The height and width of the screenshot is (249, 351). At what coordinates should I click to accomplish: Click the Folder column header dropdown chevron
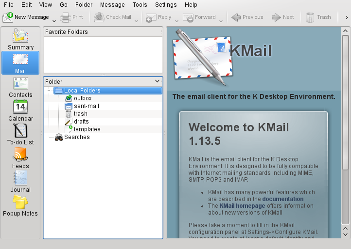click(x=157, y=81)
